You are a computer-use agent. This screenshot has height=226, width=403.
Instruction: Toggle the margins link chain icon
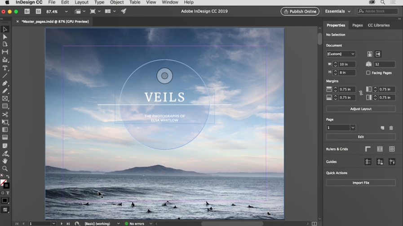pos(360,93)
